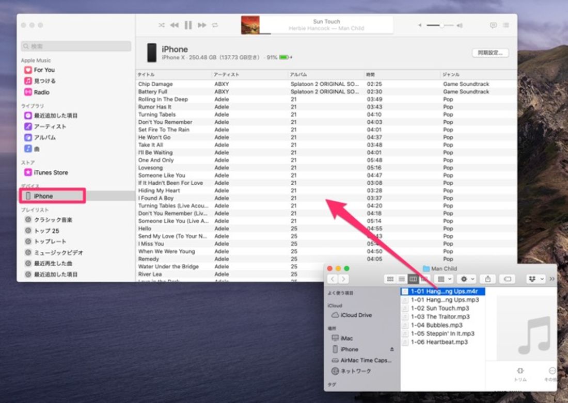Adjust the Music volume slider

click(440, 25)
